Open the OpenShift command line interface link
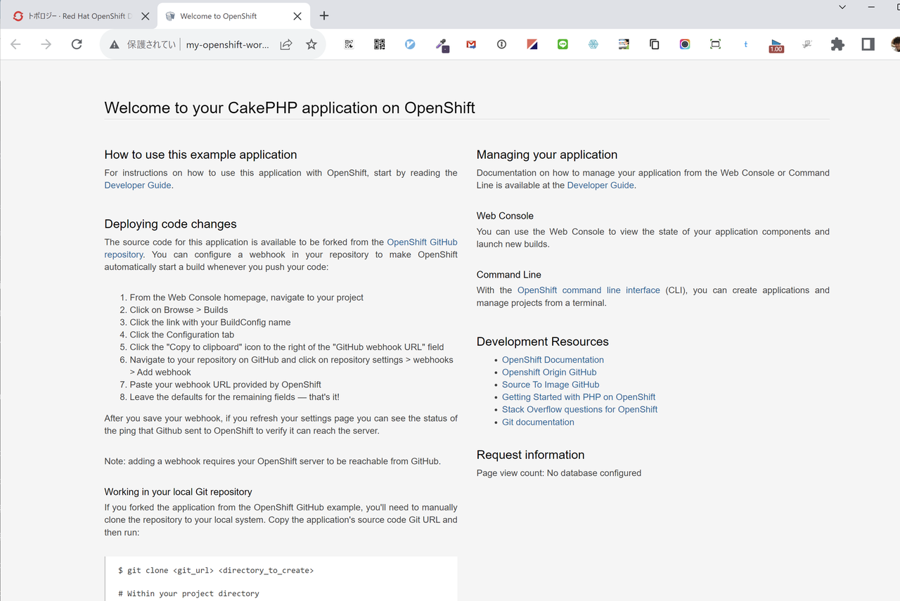 tap(589, 290)
